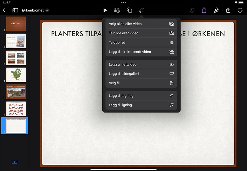Select slide 5 thumbnail with desert landscape
Screen dimensions: 247x171
16,92
